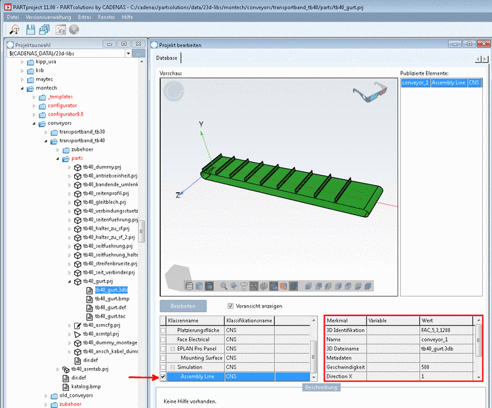Click the orange section-view icon in preview
492x408 pixels.
coord(283,286)
